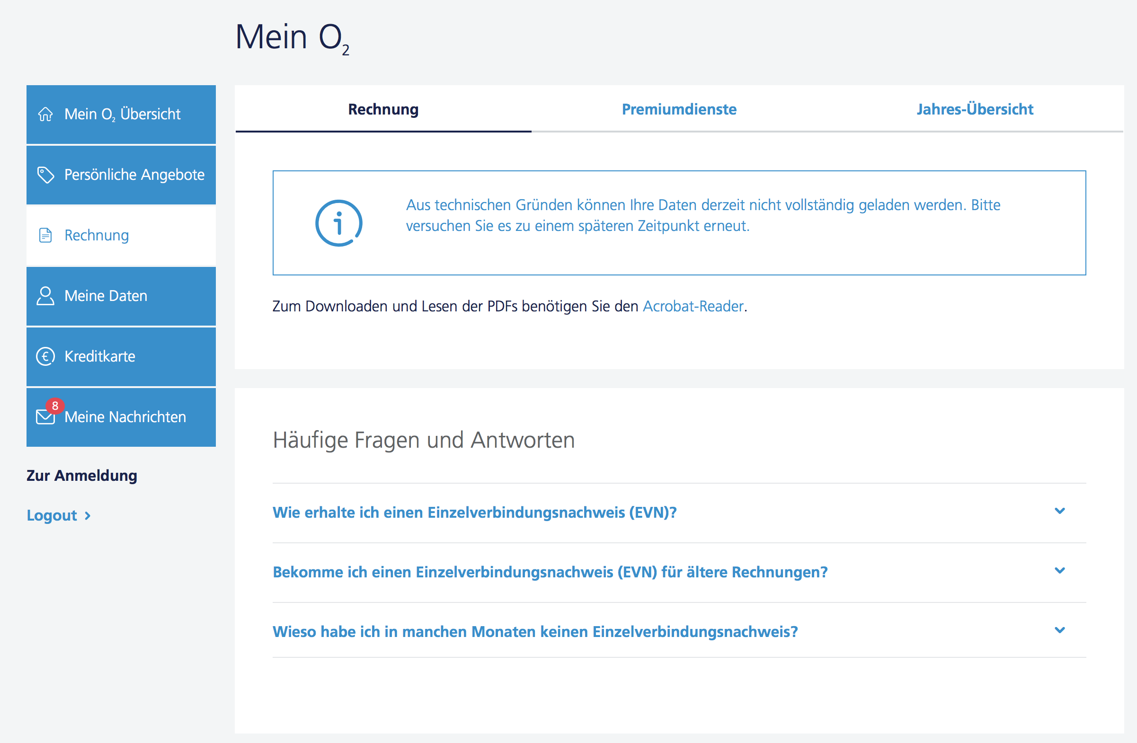Image resolution: width=1137 pixels, height=743 pixels.
Task: Click the envelope icon for Meine Nachrichten
Action: pos(45,417)
